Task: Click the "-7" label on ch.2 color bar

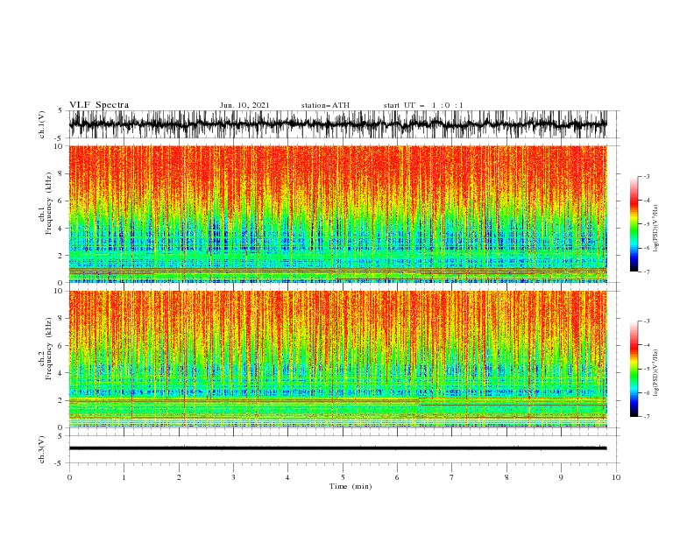Action: (x=647, y=417)
